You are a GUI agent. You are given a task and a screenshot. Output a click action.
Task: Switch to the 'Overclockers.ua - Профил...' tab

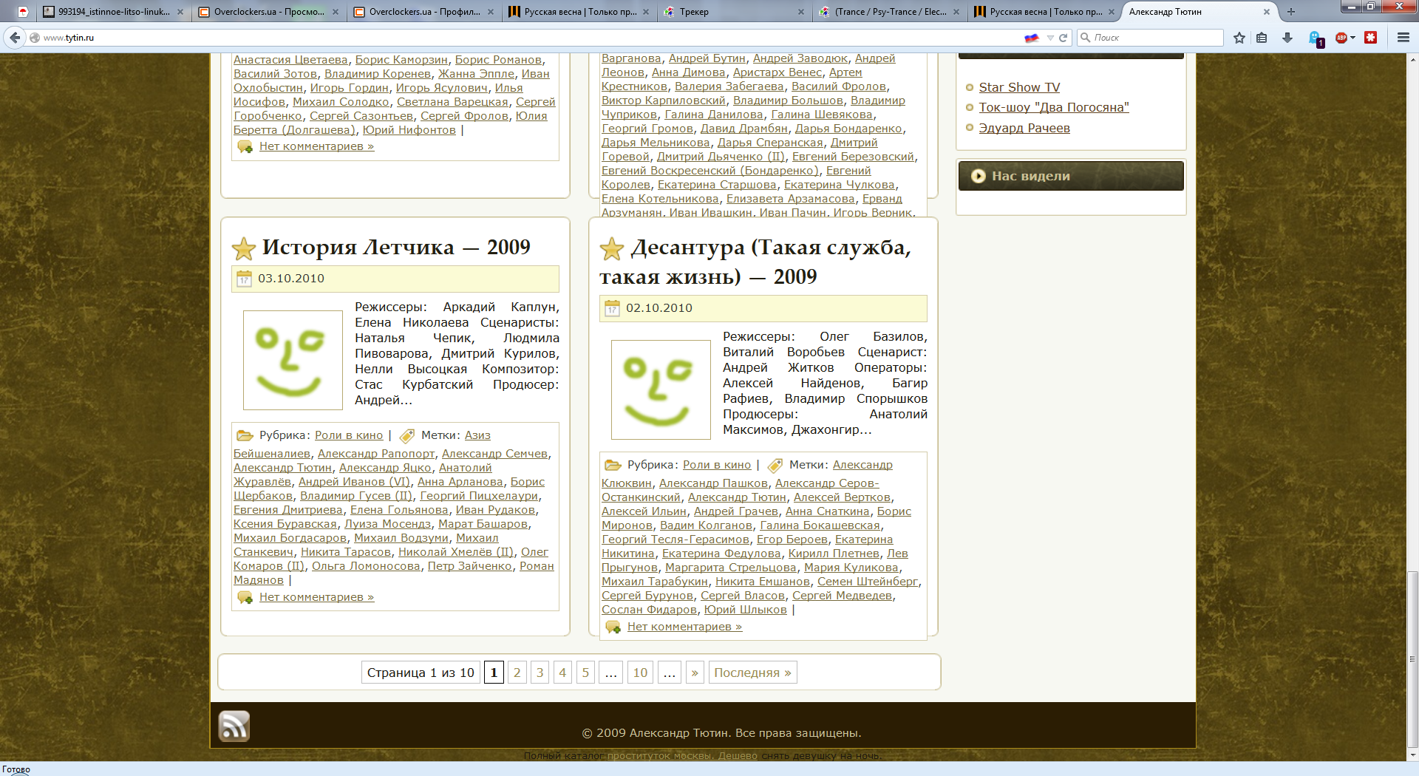pos(423,12)
